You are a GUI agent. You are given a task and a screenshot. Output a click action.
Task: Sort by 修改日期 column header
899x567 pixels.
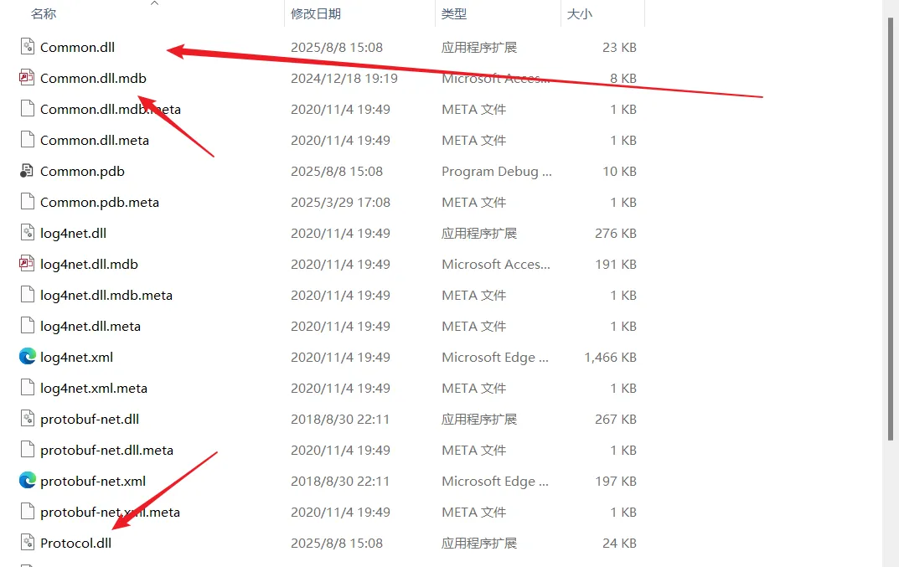pos(316,14)
